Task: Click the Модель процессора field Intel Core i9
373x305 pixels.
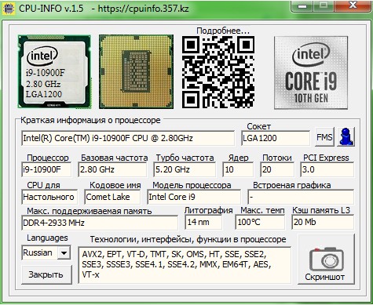Action: tap(194, 197)
